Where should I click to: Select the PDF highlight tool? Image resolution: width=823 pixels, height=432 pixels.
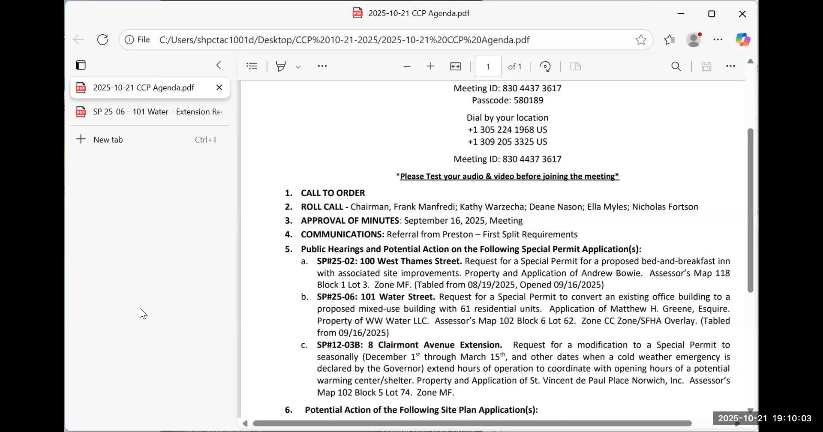[x=281, y=66]
